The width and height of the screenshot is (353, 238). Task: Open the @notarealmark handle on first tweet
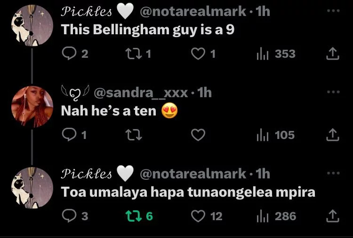193,11
